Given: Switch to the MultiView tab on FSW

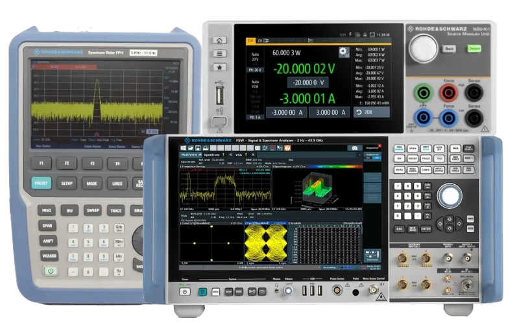Looking at the screenshot, I should (191, 154).
